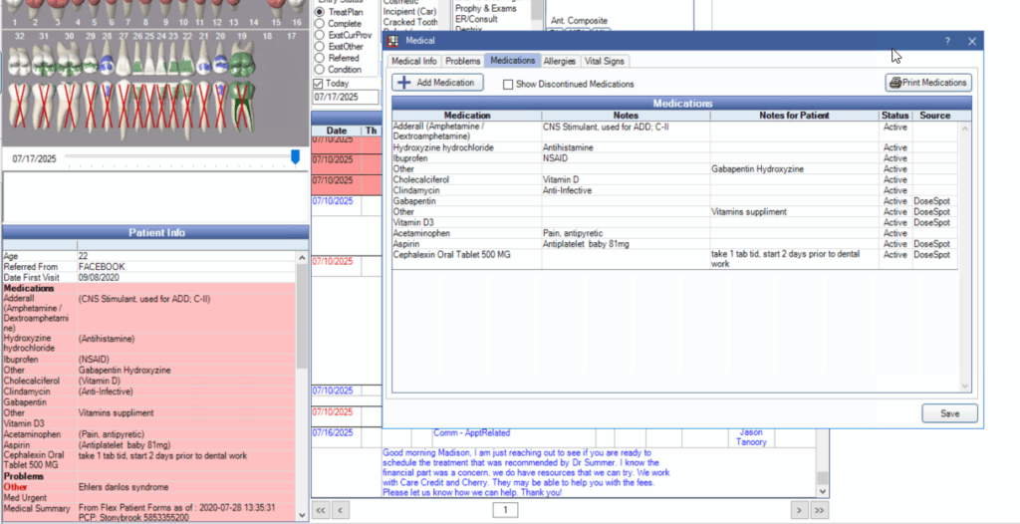Click the Medical window title icon
1020x524 pixels.
tap(392, 41)
